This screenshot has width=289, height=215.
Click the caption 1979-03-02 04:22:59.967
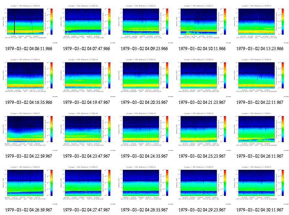coord(29,156)
